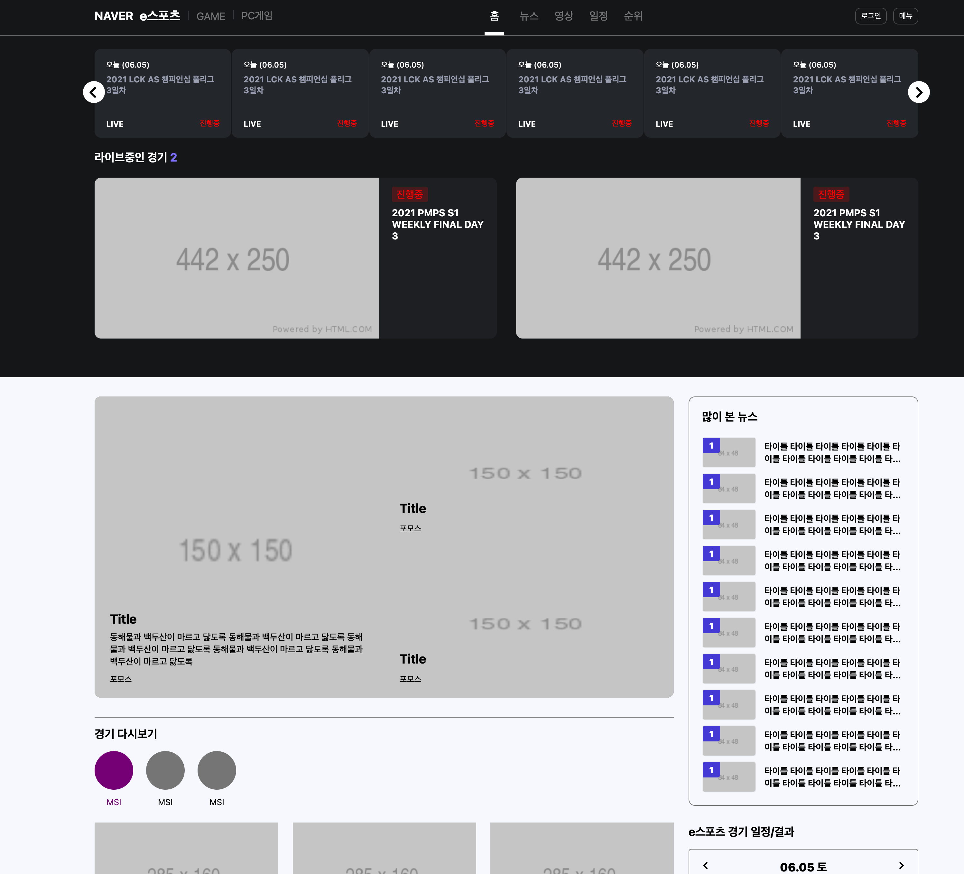Image resolution: width=964 pixels, height=874 pixels.
Task: Select the purple MSI circle icon
Action: click(x=114, y=770)
